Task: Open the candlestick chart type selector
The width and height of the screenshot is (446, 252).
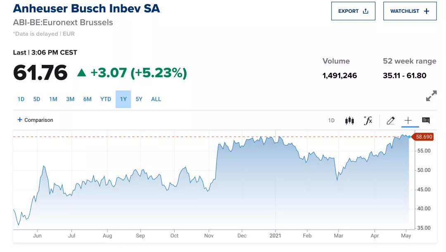Action: (349, 121)
